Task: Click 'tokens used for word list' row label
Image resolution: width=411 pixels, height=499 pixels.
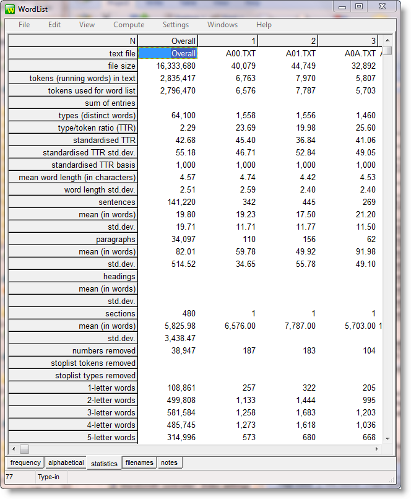Action: pos(73,90)
